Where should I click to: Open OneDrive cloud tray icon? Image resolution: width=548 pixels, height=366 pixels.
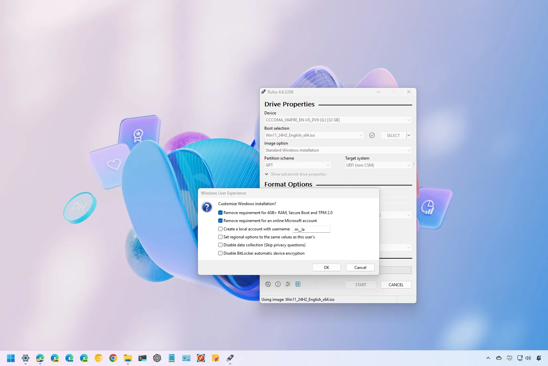click(x=499, y=358)
